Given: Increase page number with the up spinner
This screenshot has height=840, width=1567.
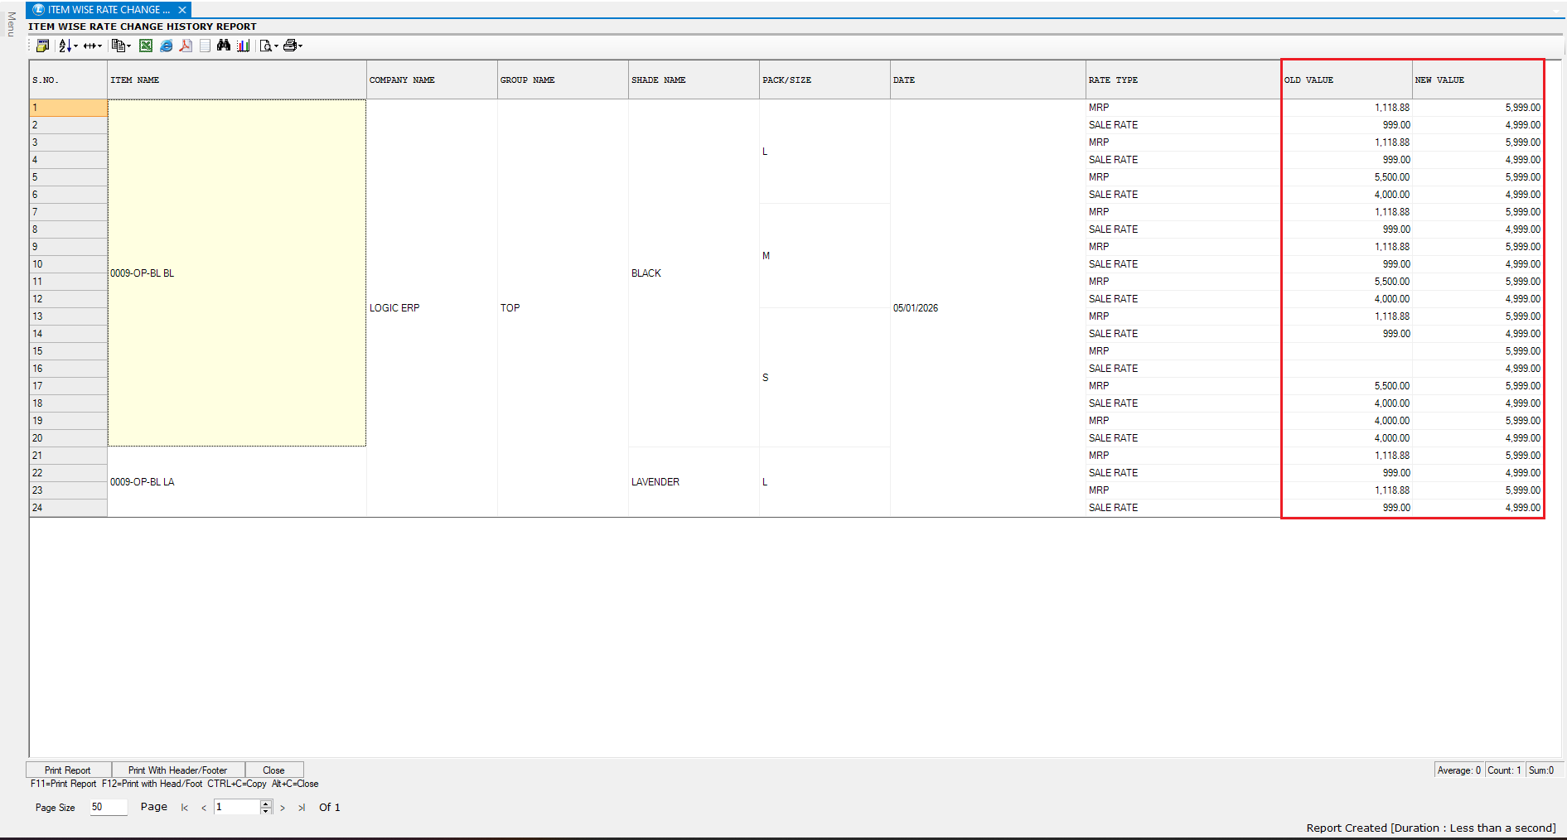Looking at the screenshot, I should pyautogui.click(x=266, y=804).
